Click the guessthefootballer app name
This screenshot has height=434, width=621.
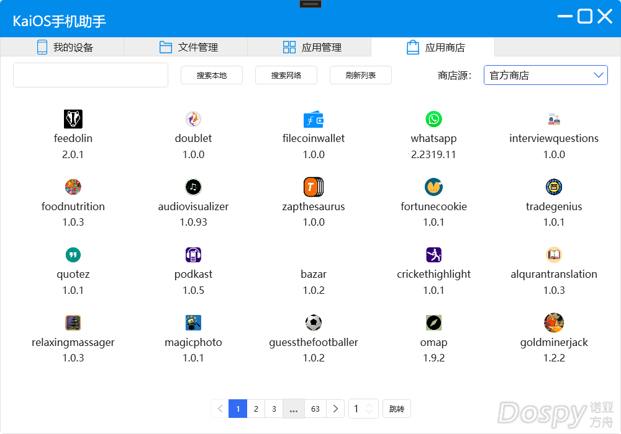(x=314, y=342)
